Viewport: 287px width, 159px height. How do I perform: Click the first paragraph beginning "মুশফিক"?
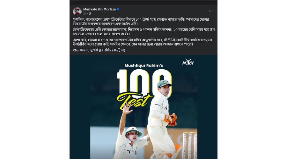pyautogui.click(x=141, y=22)
